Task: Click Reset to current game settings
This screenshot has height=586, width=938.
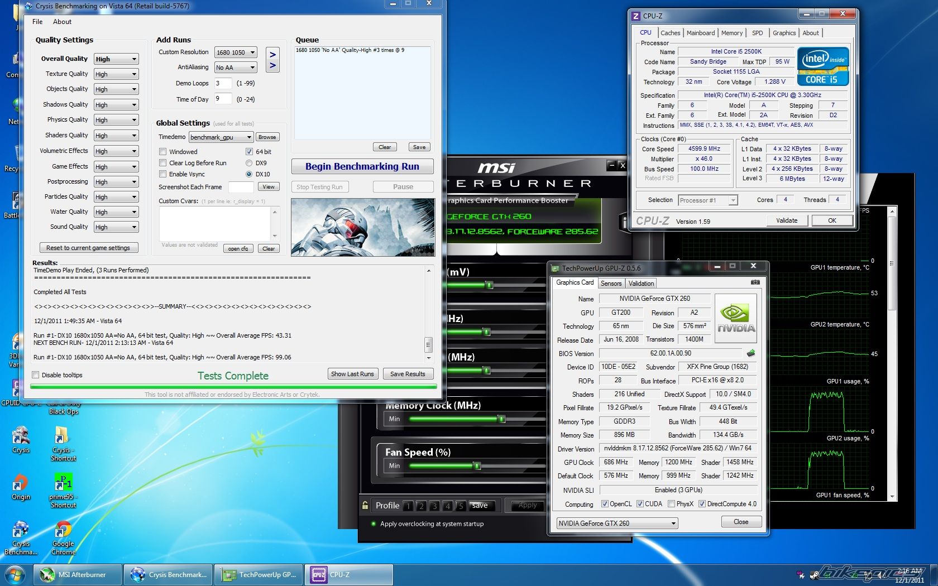Action: pyautogui.click(x=88, y=248)
